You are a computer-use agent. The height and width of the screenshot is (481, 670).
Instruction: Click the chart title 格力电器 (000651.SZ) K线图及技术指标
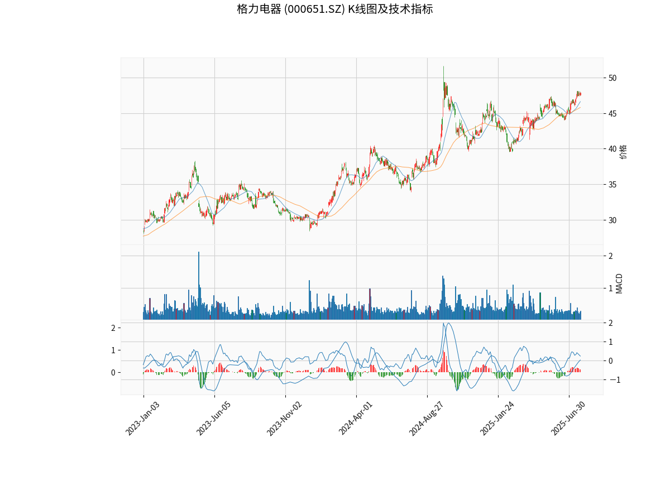(334, 9)
